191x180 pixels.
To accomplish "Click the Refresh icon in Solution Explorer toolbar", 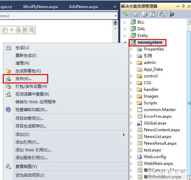I will 152,14.
